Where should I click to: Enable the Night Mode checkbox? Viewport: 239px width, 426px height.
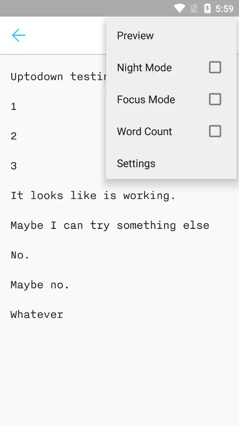pyautogui.click(x=215, y=67)
